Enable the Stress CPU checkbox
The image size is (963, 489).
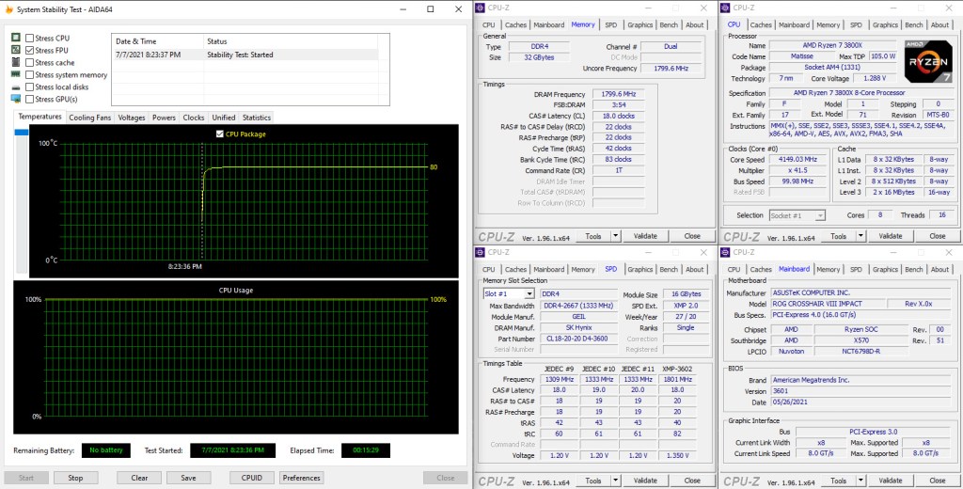click(x=30, y=38)
